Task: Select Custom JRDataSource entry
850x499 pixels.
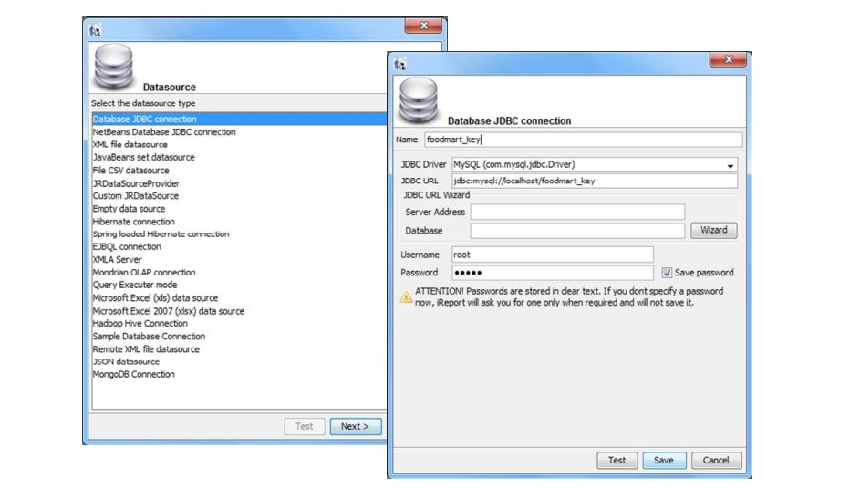Action: coord(136,196)
